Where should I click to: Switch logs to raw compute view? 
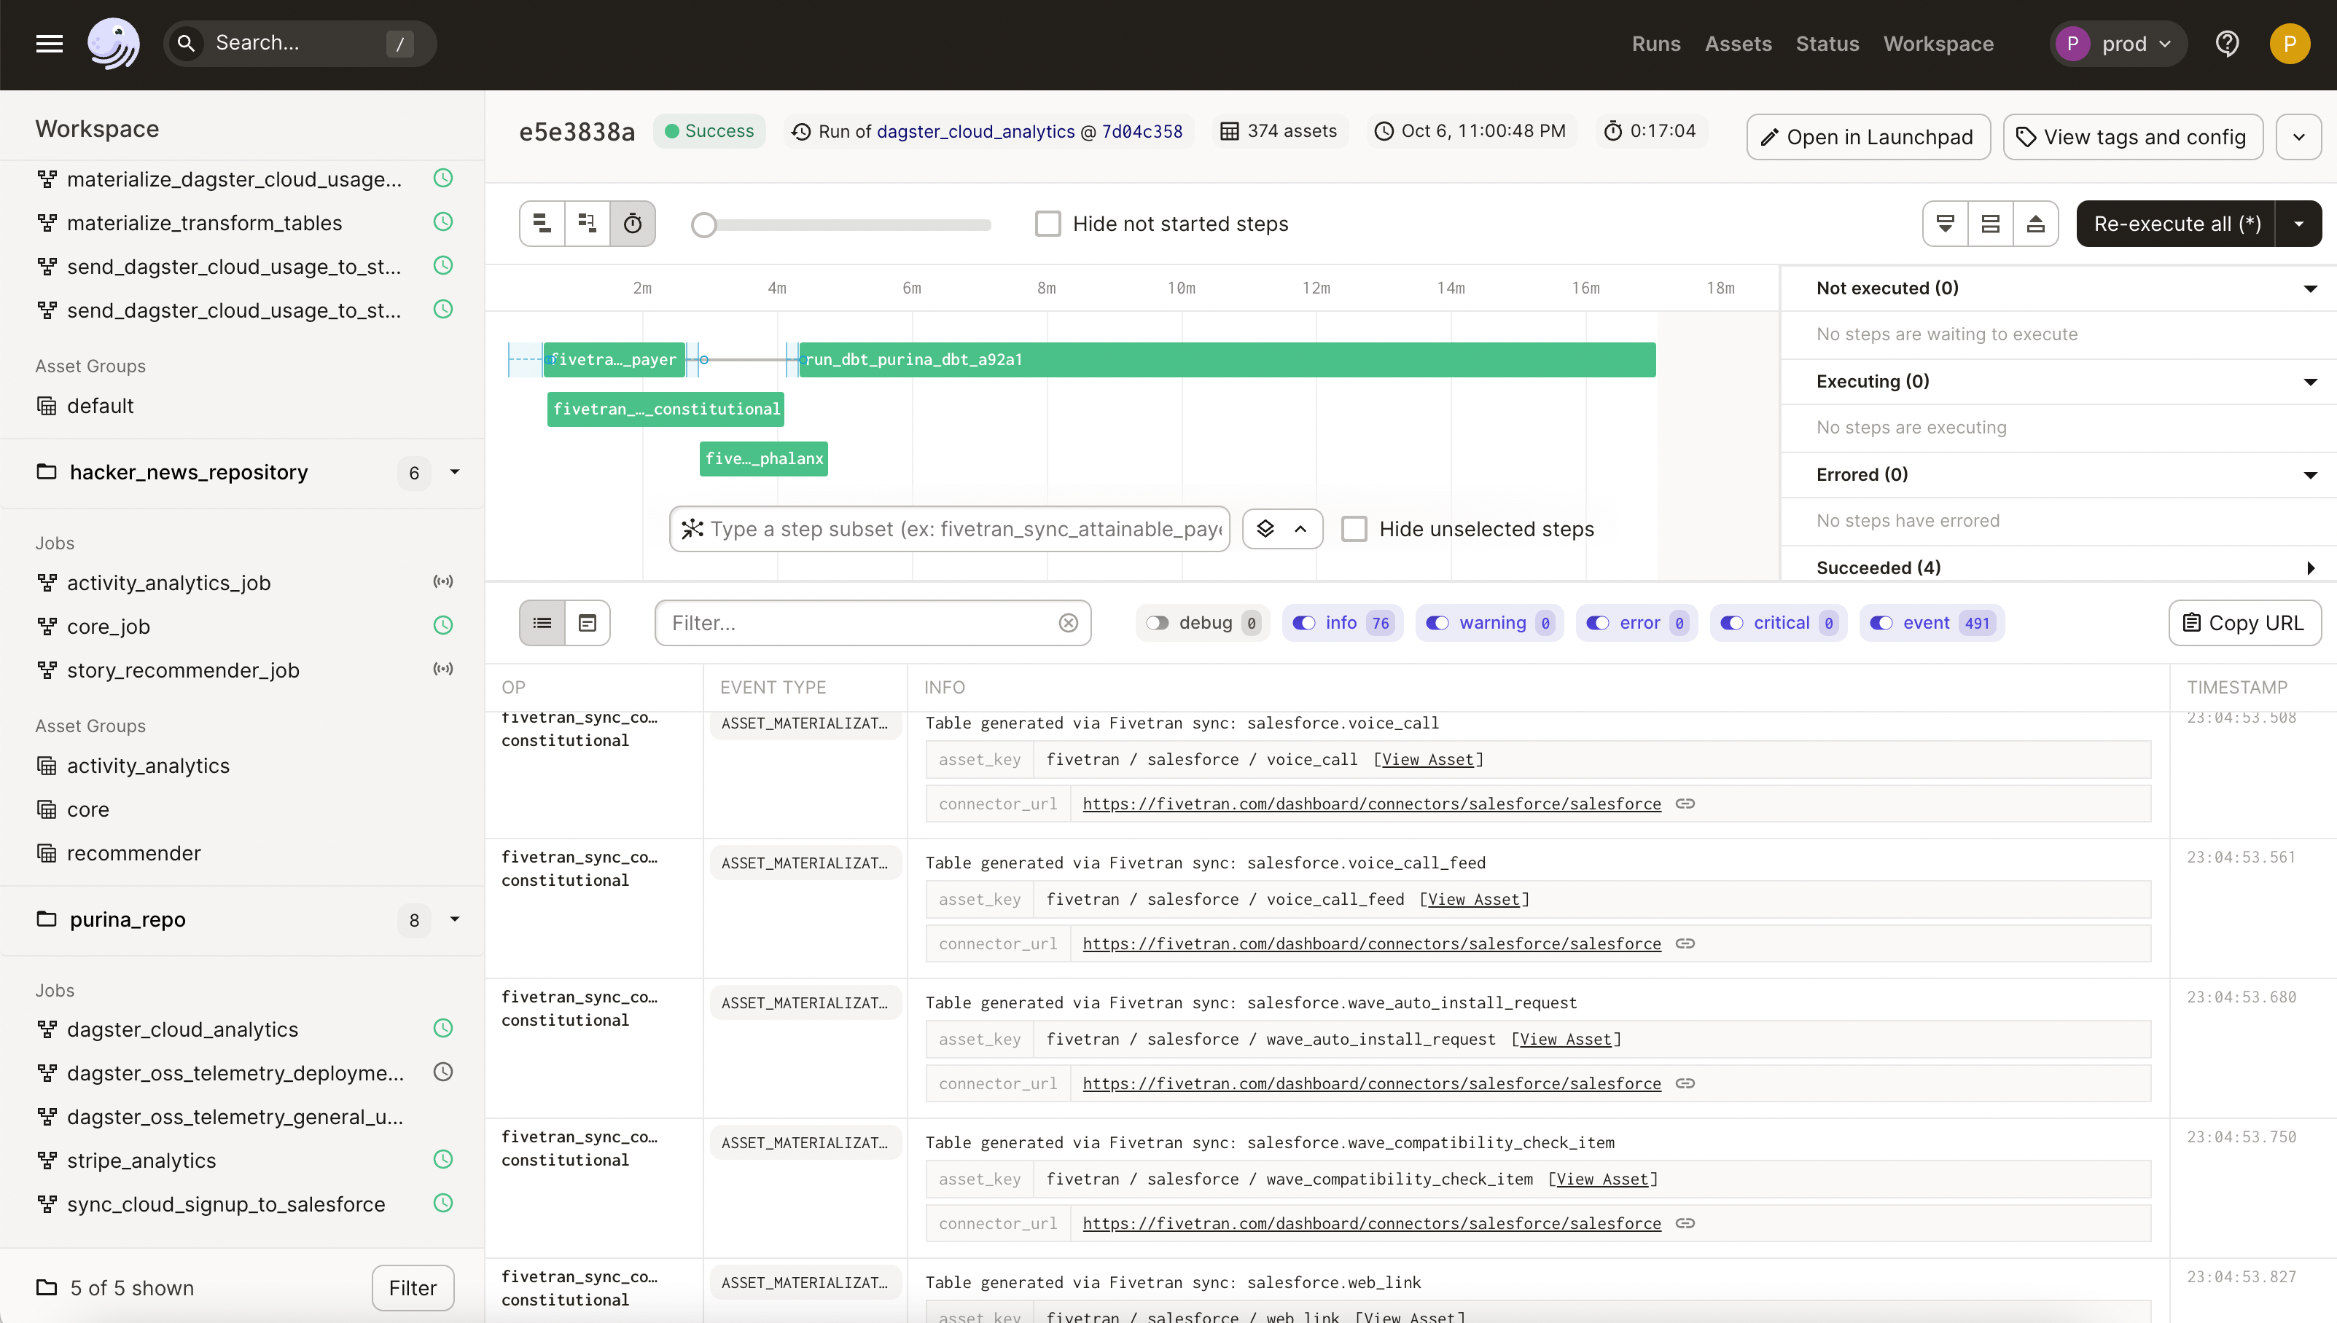(x=588, y=622)
